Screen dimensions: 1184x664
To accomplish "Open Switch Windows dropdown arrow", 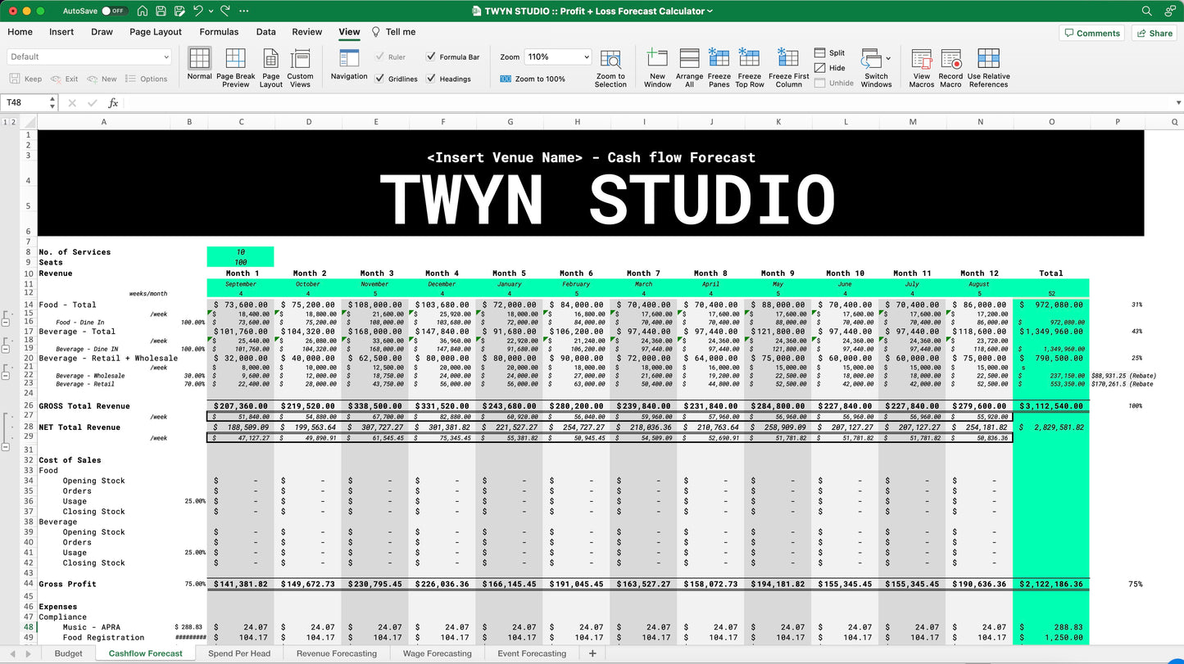I will (x=888, y=59).
